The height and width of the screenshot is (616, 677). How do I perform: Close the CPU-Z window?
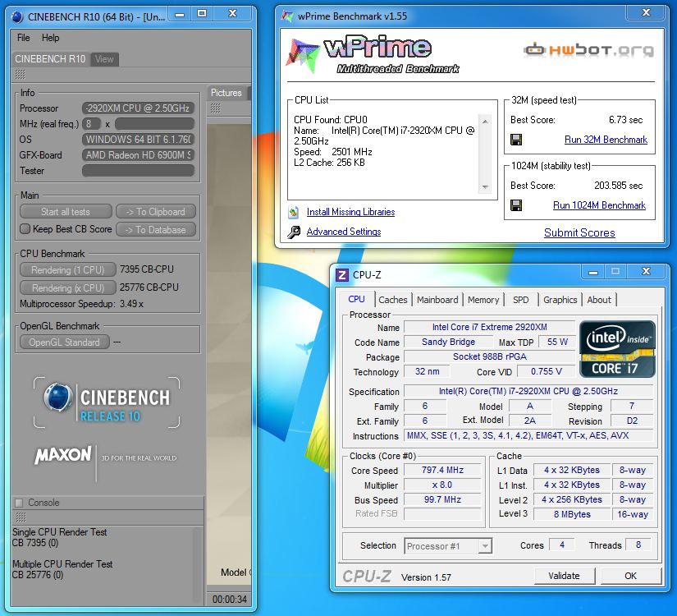[x=647, y=272]
